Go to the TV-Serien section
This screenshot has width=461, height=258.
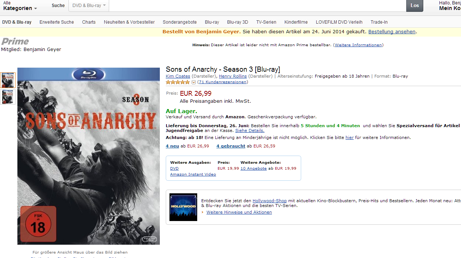point(266,22)
